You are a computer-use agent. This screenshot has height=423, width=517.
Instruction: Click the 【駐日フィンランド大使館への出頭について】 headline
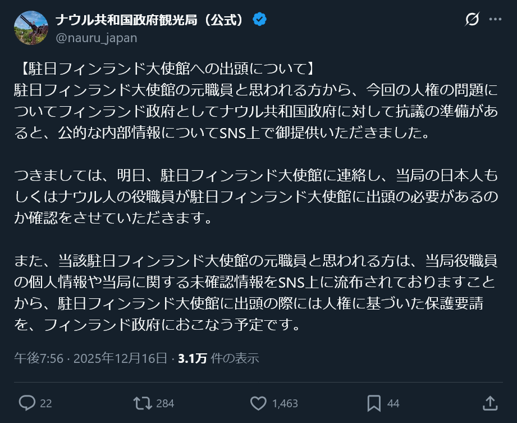pyautogui.click(x=166, y=70)
